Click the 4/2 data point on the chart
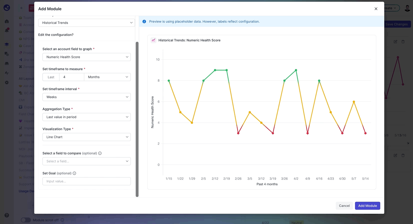The width and height of the screenshot is (413, 224). (296, 70)
